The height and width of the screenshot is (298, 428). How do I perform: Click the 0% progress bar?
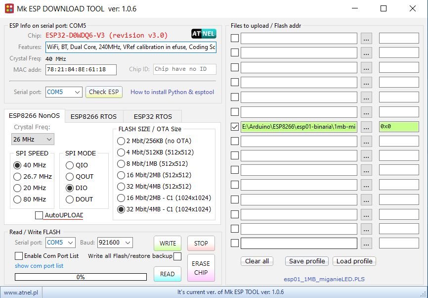click(x=81, y=277)
